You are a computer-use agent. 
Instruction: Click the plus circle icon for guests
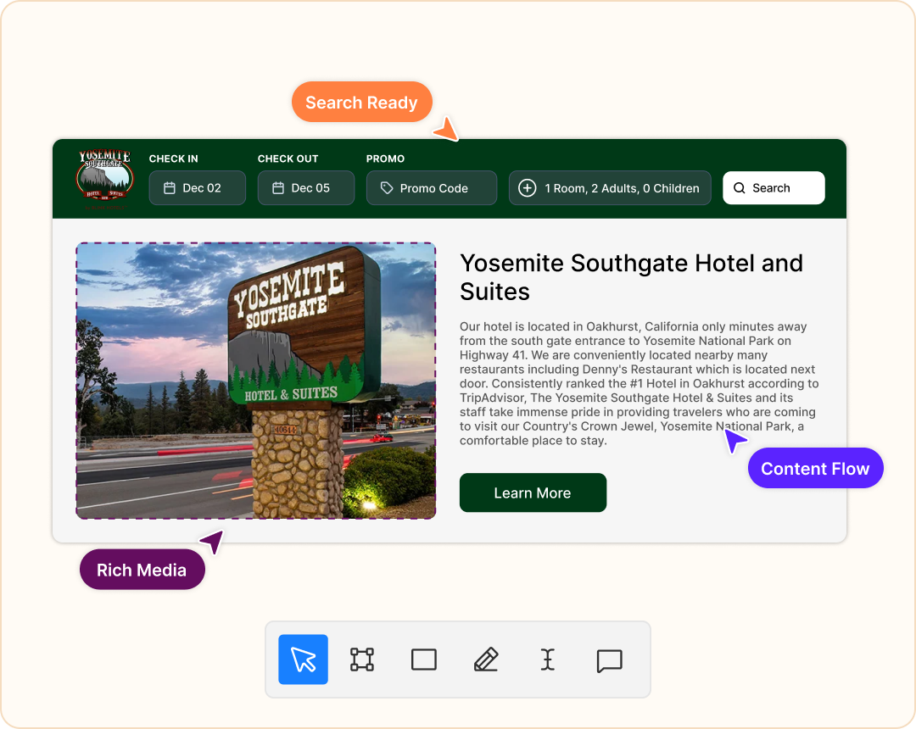point(527,188)
